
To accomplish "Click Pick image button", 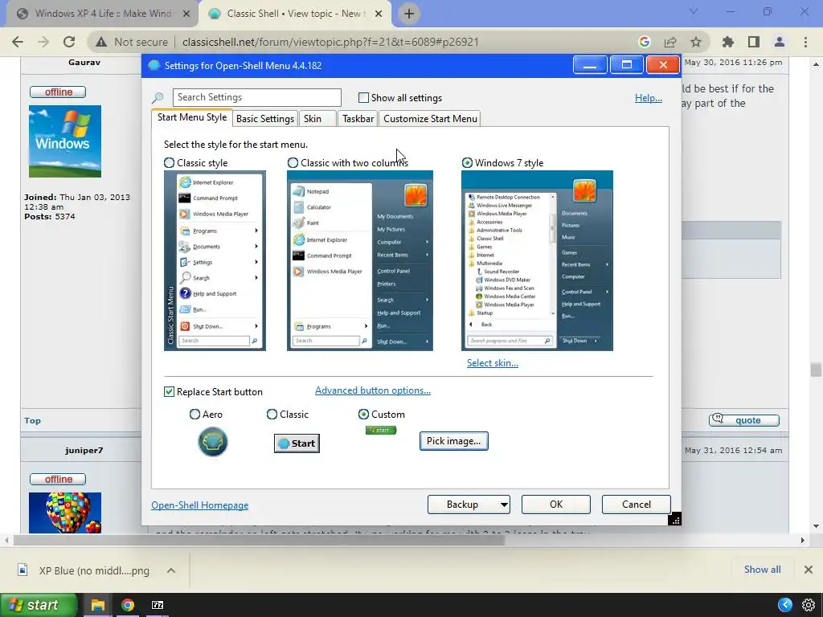I will pyautogui.click(x=454, y=441).
